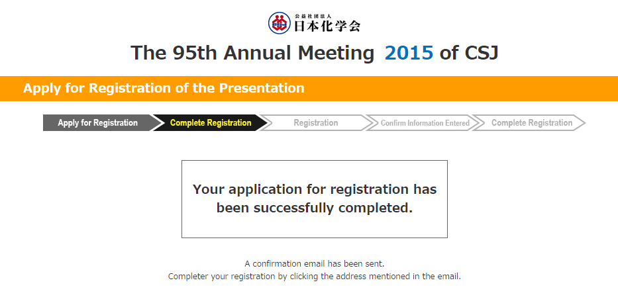Select the outlined "Registration" step
This screenshot has height=305, width=618.
[x=316, y=123]
